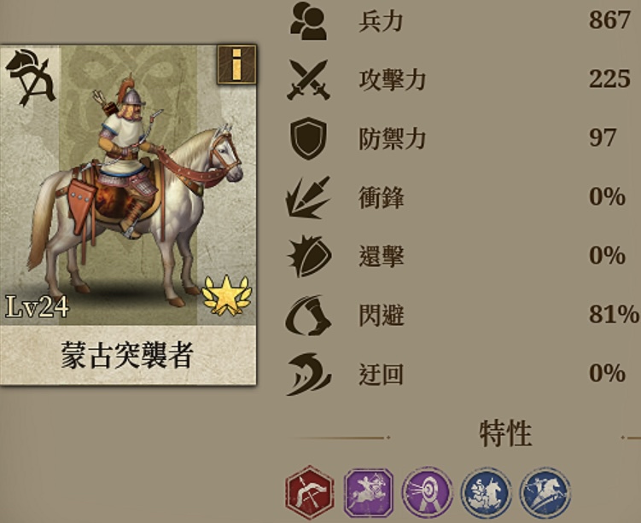Viewport: 641px width, 523px height.
Task: Click the horse archer class icon on card
Action: coord(30,78)
